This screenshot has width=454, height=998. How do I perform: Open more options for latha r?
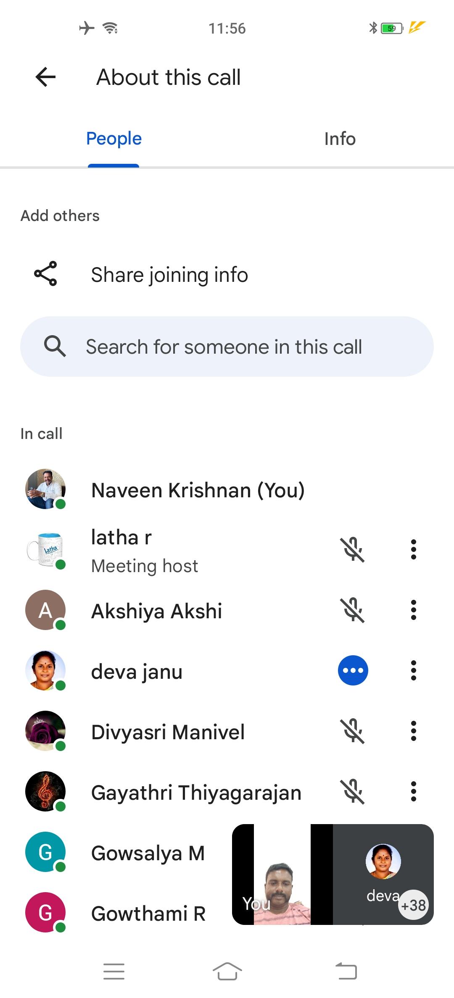[414, 549]
